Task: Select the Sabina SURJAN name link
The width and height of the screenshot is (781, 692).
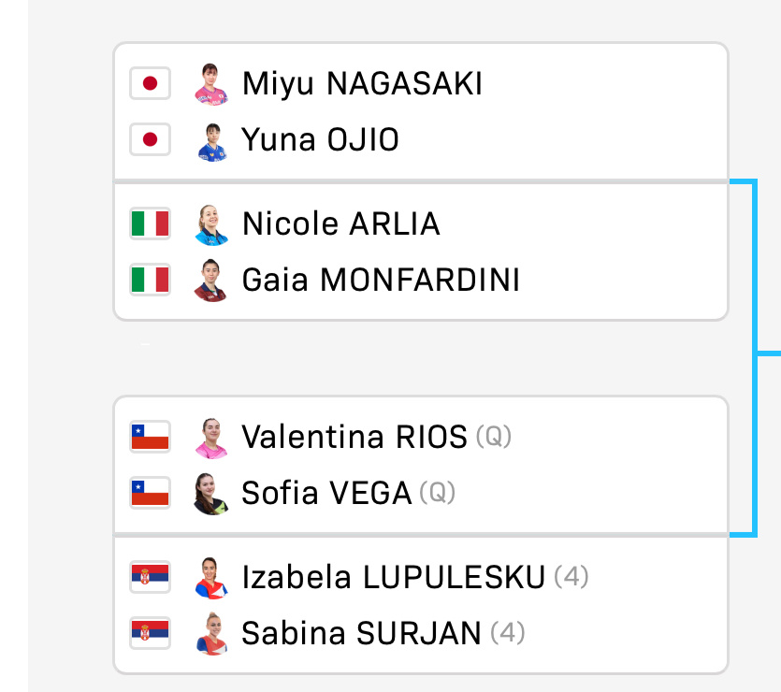Action: [x=362, y=633]
